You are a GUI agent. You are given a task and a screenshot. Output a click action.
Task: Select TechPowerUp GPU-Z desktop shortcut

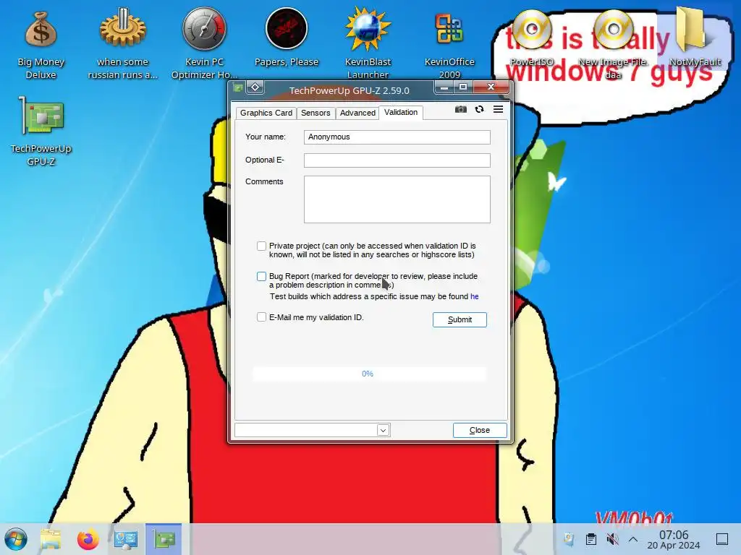coord(41,131)
